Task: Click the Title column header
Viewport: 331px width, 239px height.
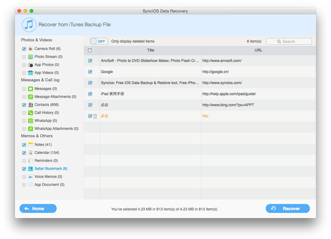Action: point(151,50)
